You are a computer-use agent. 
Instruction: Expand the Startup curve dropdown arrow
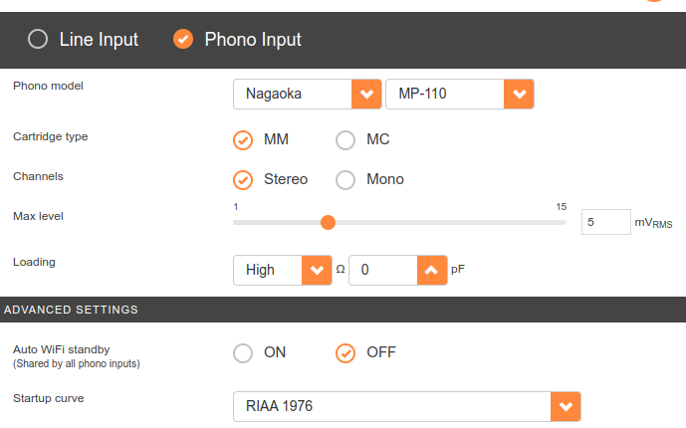click(x=566, y=406)
